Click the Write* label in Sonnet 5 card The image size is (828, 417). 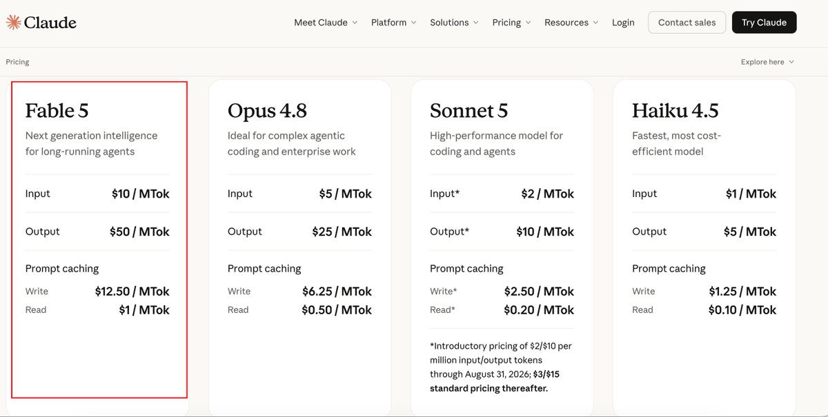[444, 292]
